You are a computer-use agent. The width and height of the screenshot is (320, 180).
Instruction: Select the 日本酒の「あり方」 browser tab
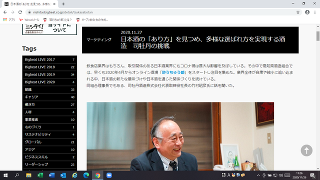click(30, 4)
